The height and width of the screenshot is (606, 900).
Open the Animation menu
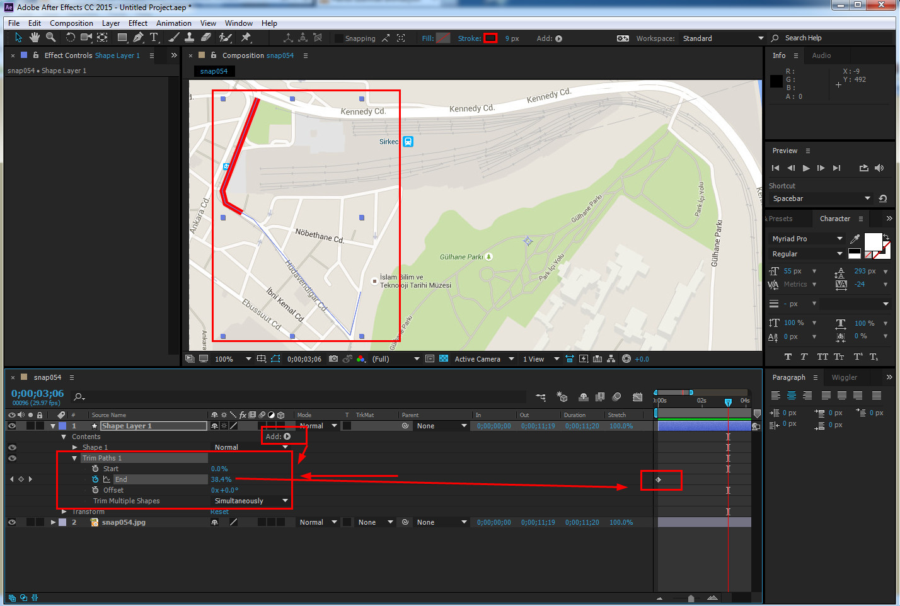point(174,23)
